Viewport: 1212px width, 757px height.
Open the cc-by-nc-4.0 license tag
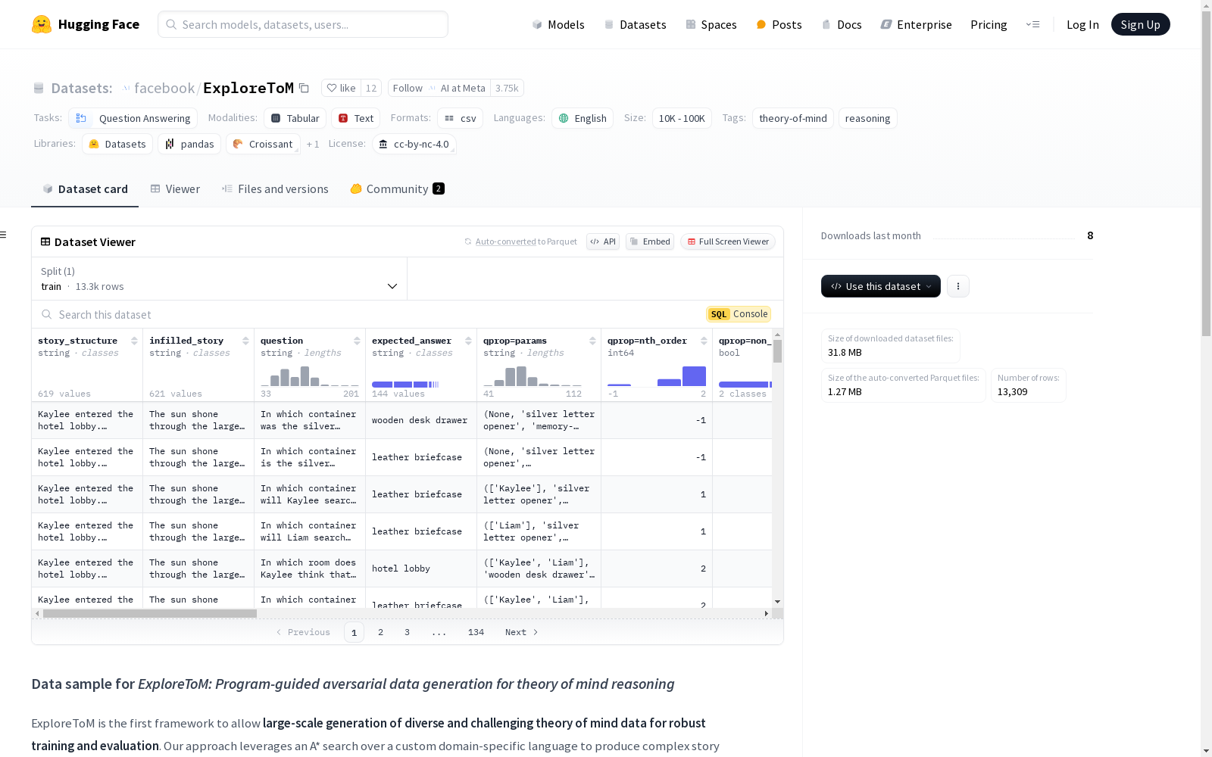414,144
